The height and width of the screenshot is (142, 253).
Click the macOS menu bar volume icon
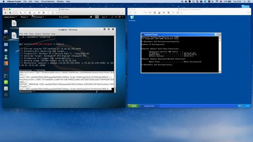click(213, 2)
